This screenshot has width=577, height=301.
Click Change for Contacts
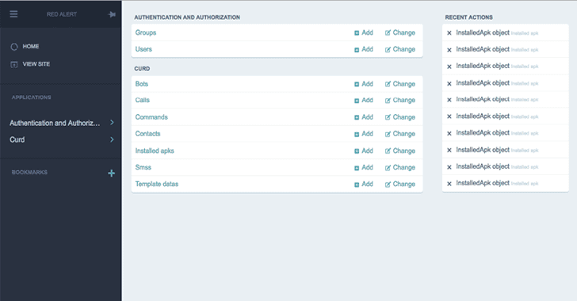tap(400, 134)
